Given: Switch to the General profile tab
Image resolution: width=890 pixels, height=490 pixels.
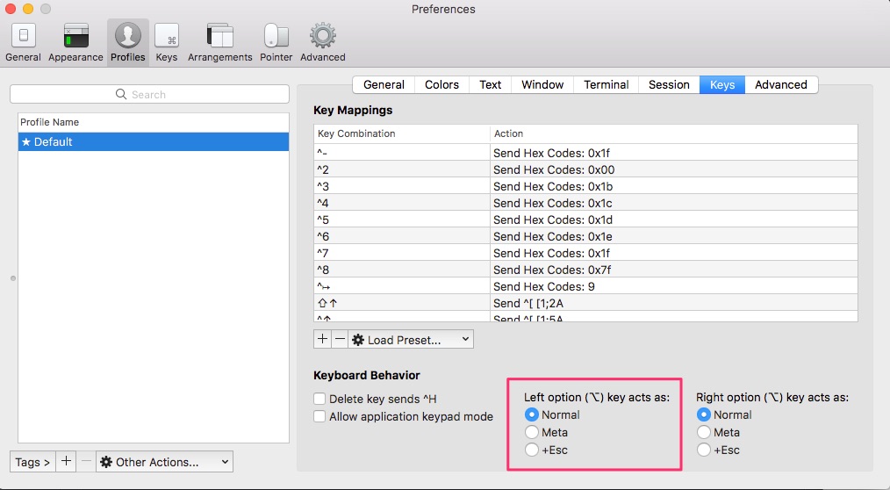Looking at the screenshot, I should tap(384, 84).
